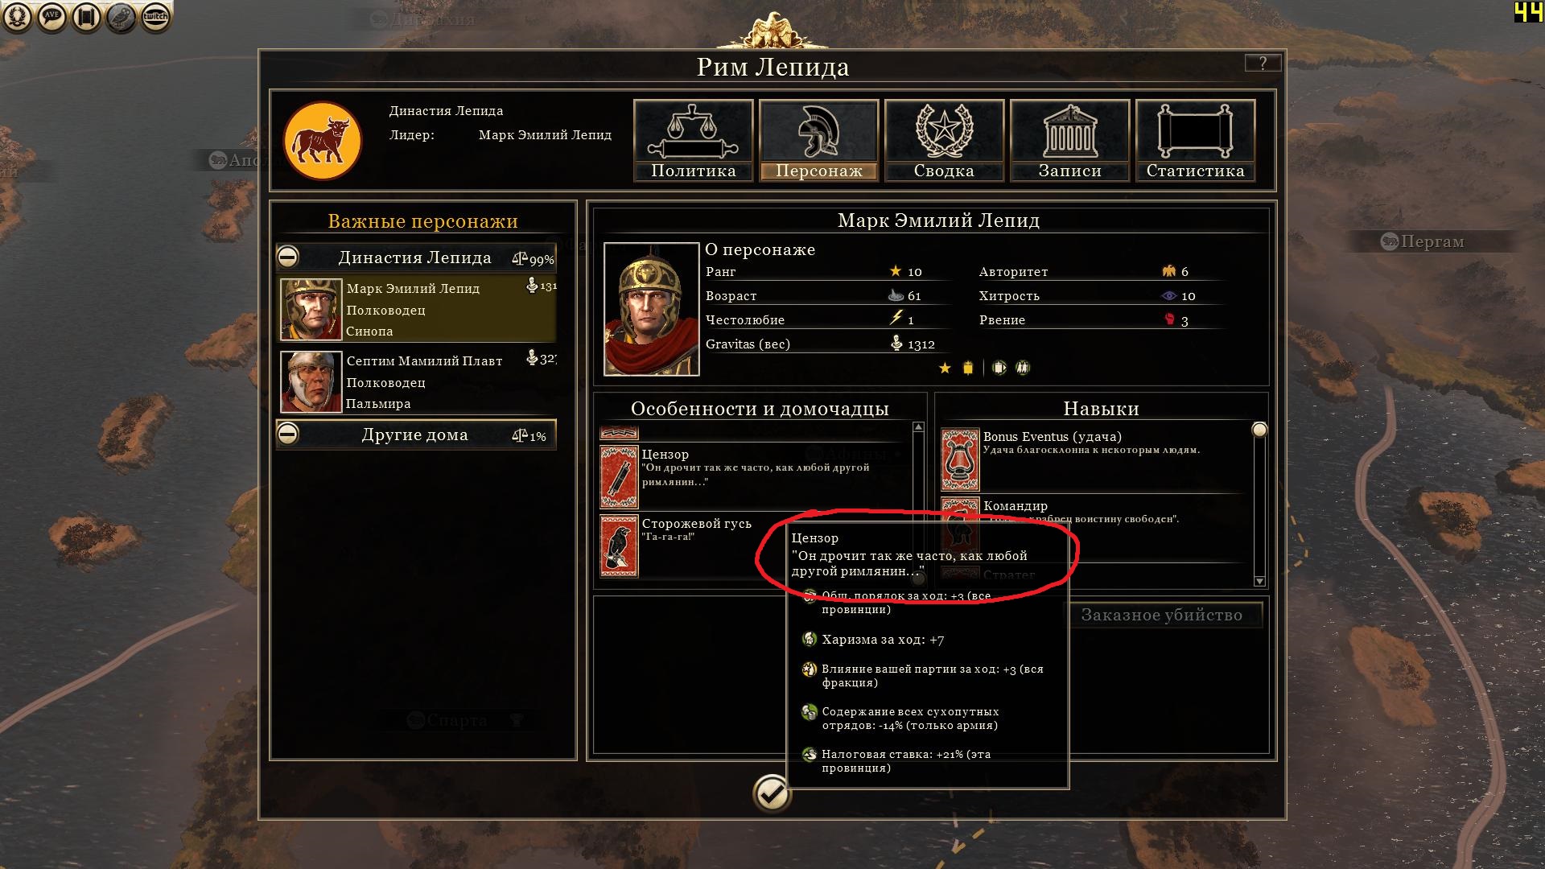Confirm with the checkmark button

point(771,794)
